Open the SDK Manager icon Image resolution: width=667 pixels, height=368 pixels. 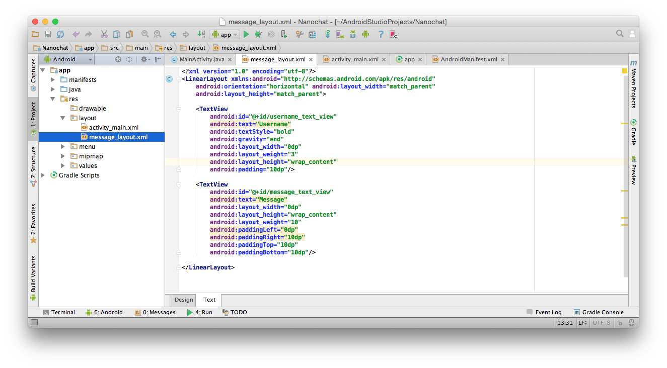click(x=352, y=34)
